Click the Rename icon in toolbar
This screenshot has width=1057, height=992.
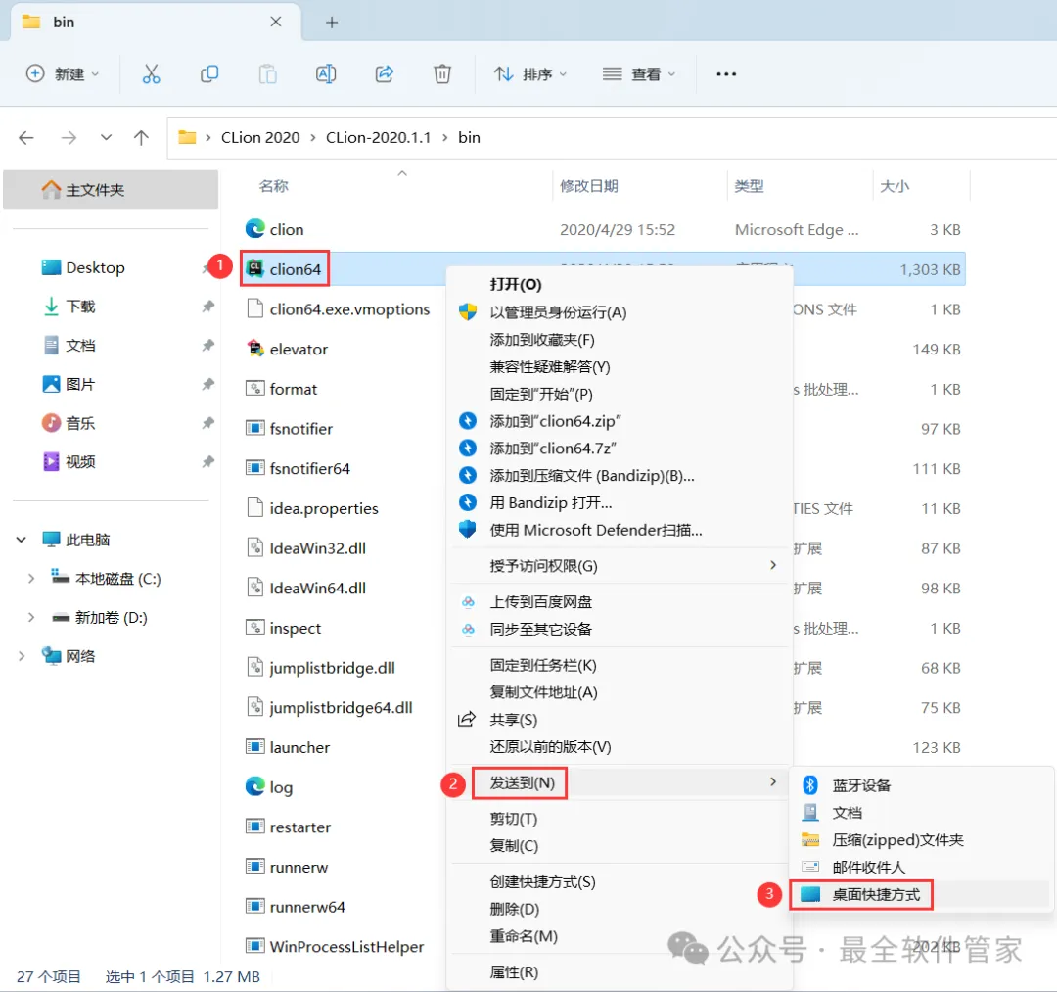click(326, 74)
